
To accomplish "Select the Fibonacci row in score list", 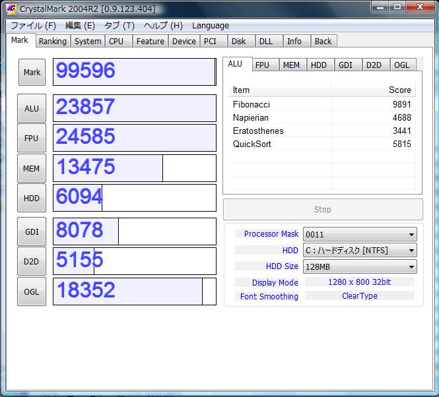I will click(x=252, y=104).
